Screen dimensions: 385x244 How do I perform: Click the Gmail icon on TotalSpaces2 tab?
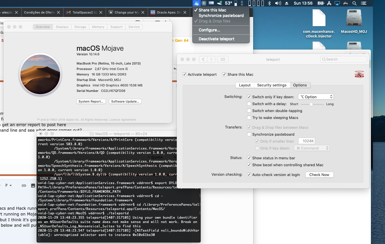coord(69,12)
